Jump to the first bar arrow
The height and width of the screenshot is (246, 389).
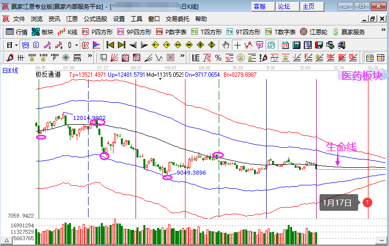click(110, 45)
